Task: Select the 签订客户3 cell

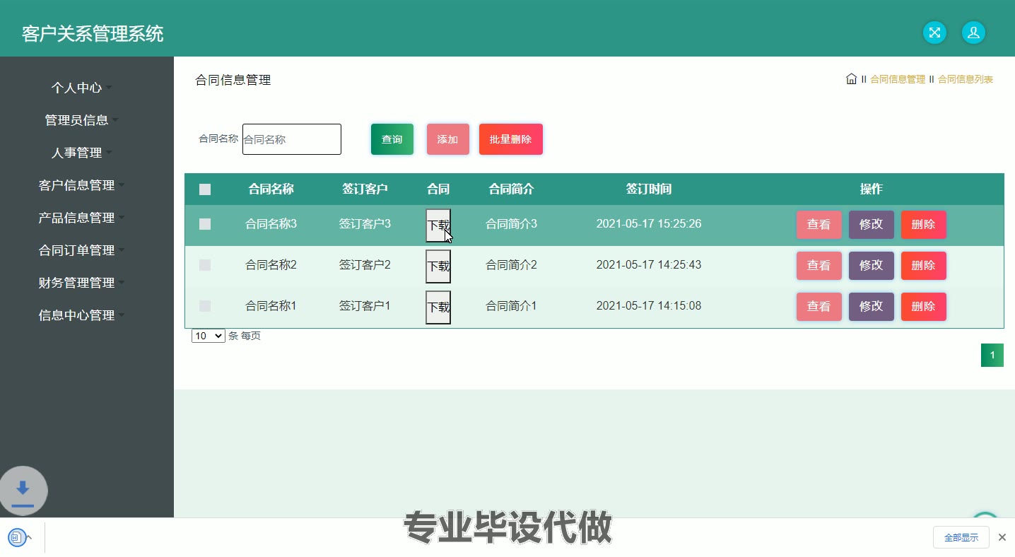Action: click(365, 224)
